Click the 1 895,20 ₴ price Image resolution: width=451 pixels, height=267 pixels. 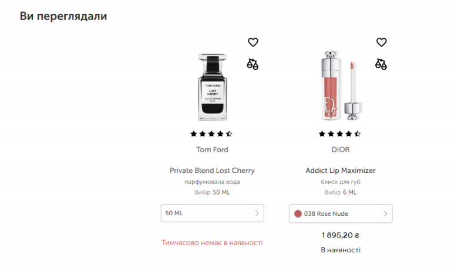pos(341,235)
